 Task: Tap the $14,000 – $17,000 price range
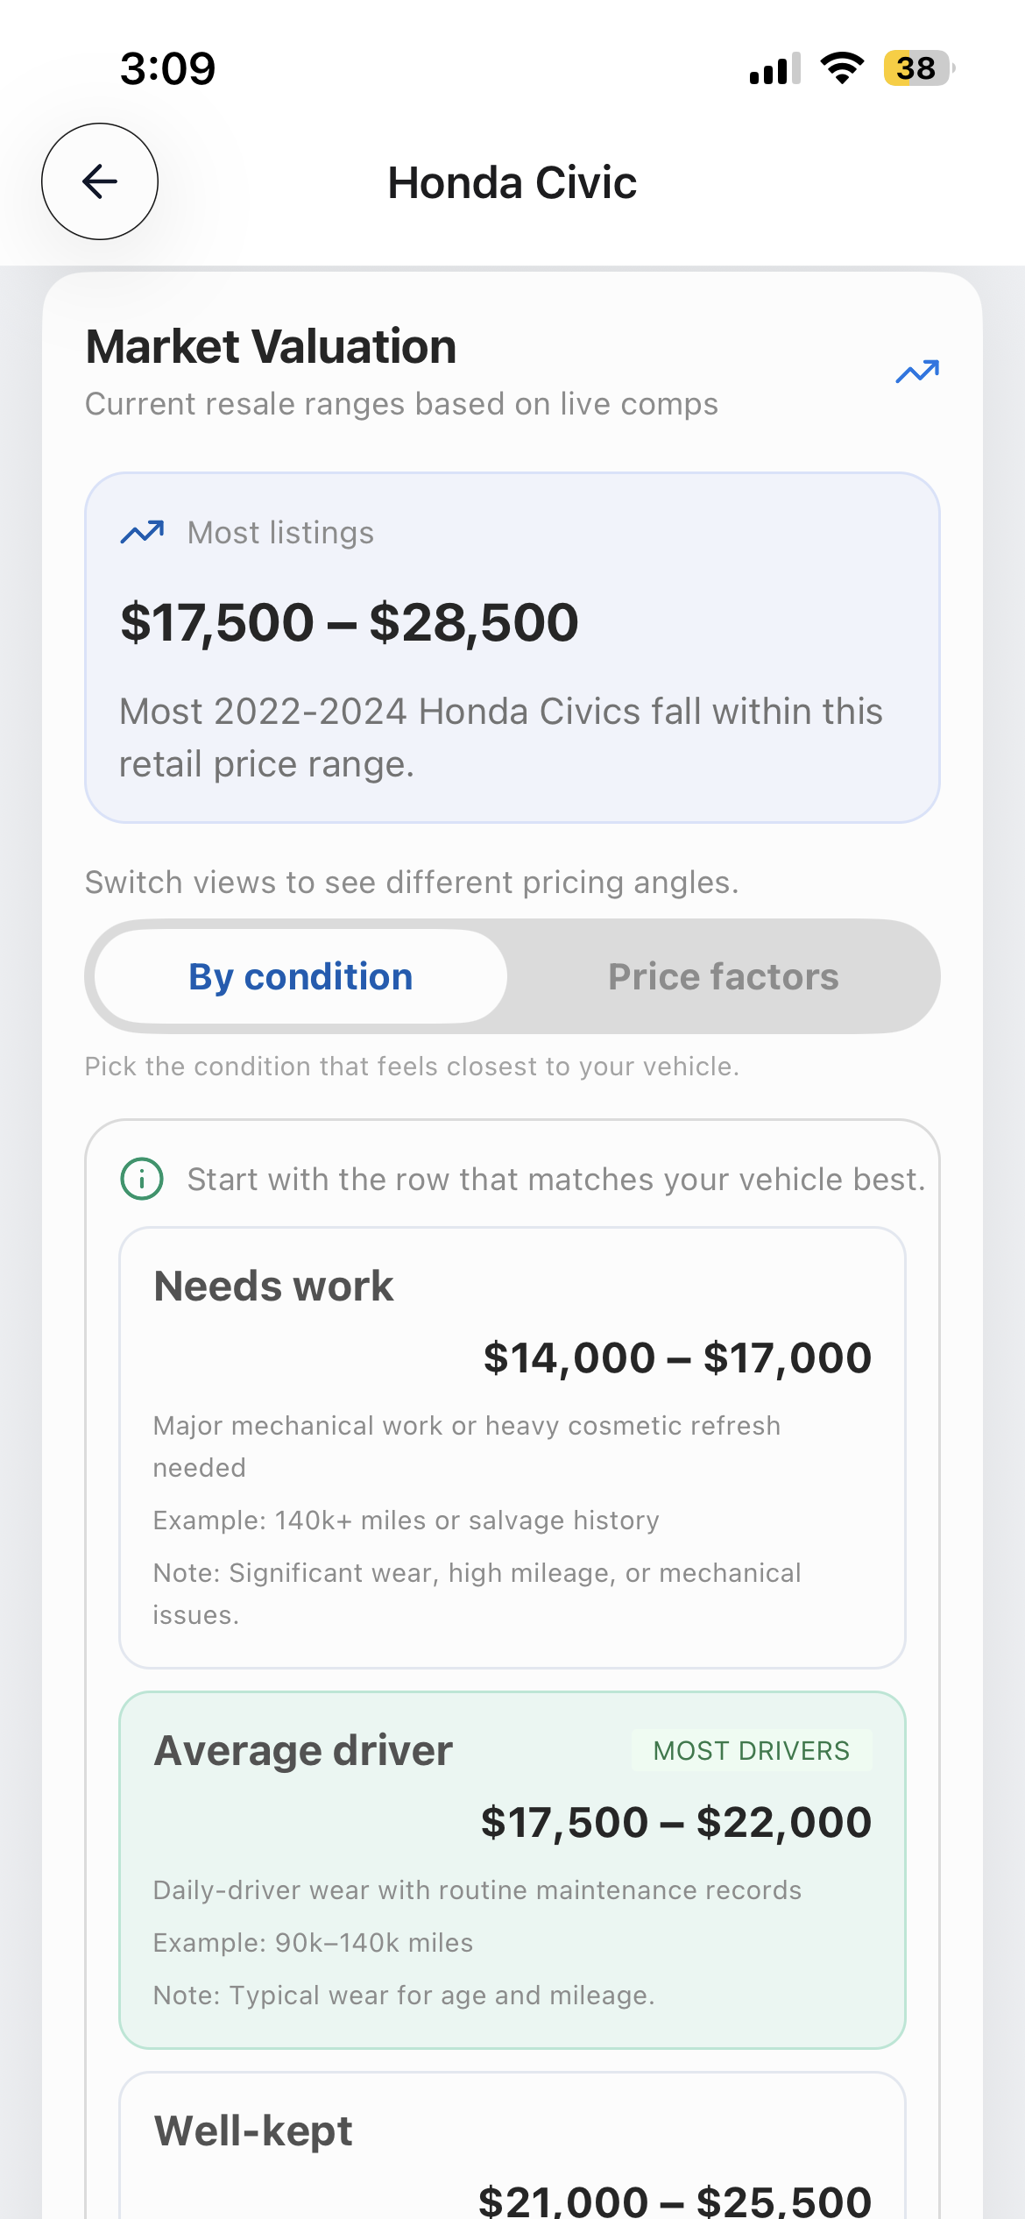[x=677, y=1358]
